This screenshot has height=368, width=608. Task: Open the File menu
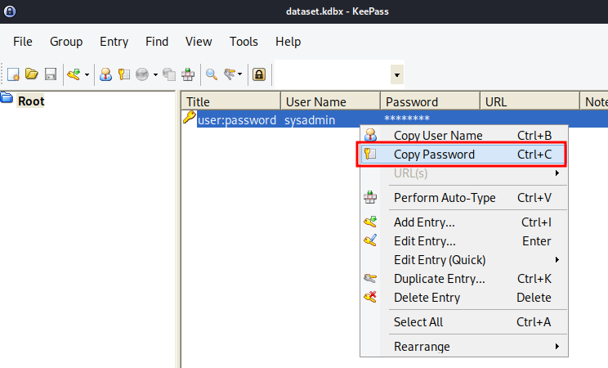(23, 42)
